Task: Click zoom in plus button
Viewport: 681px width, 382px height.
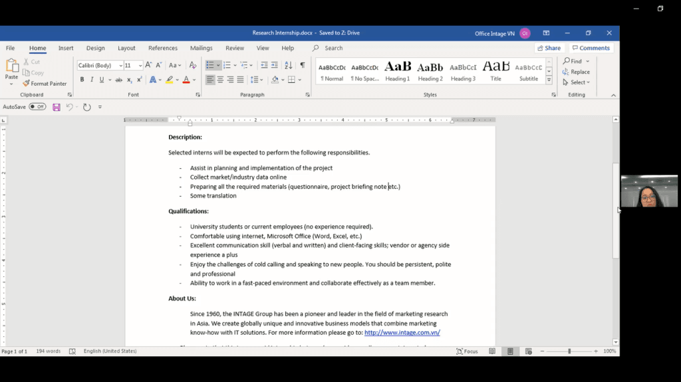Action: pyautogui.click(x=596, y=351)
